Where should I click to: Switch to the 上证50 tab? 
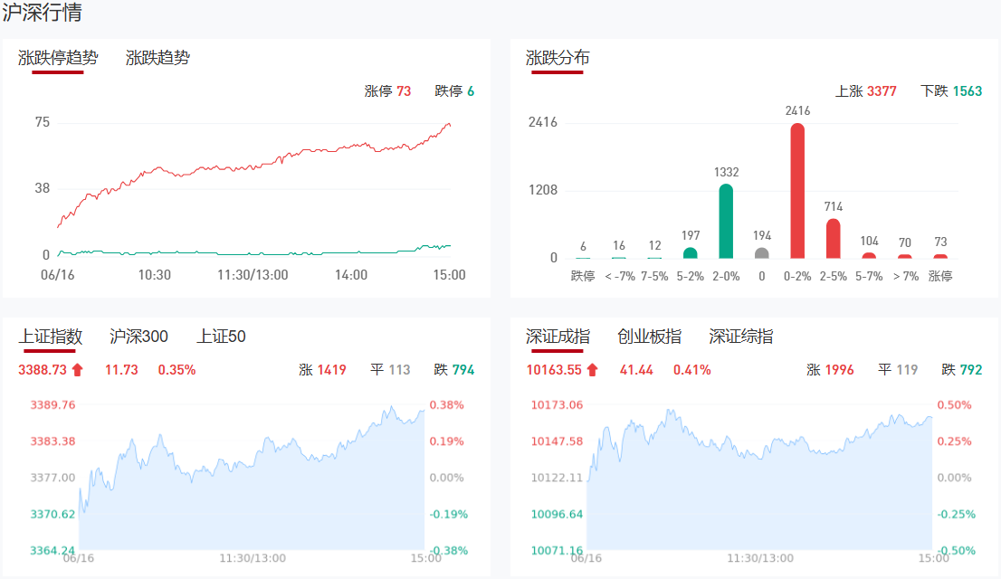[222, 337]
